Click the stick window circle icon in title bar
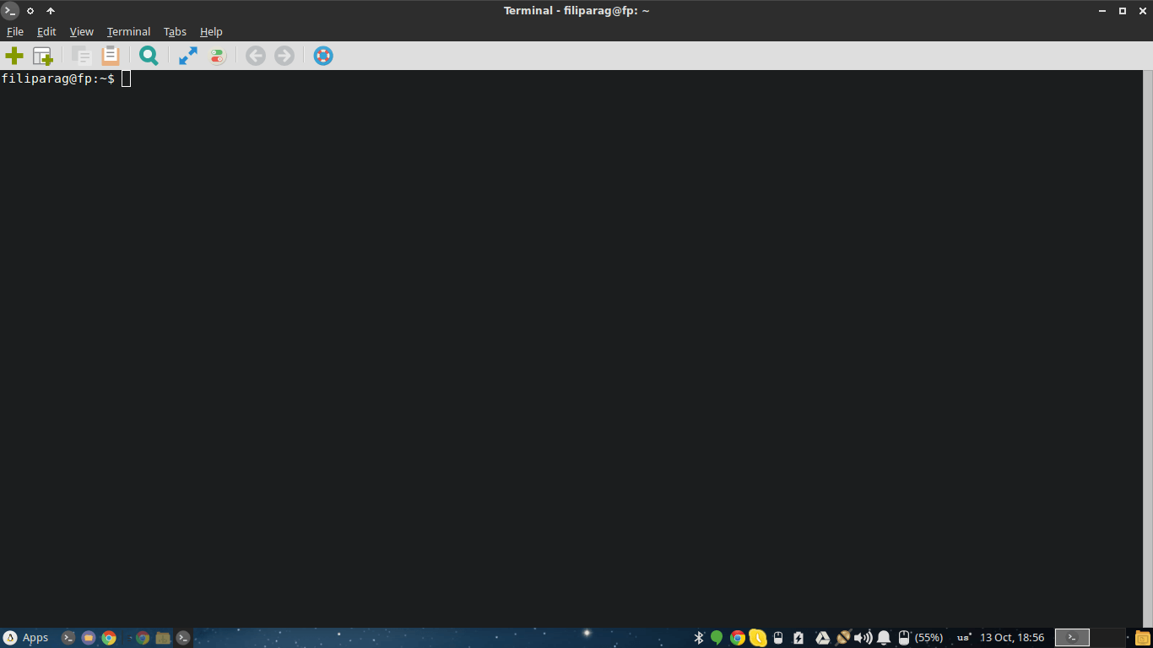1153x648 pixels. (x=30, y=11)
